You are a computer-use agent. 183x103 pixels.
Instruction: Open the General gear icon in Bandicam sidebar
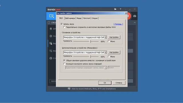click(x=51, y=36)
